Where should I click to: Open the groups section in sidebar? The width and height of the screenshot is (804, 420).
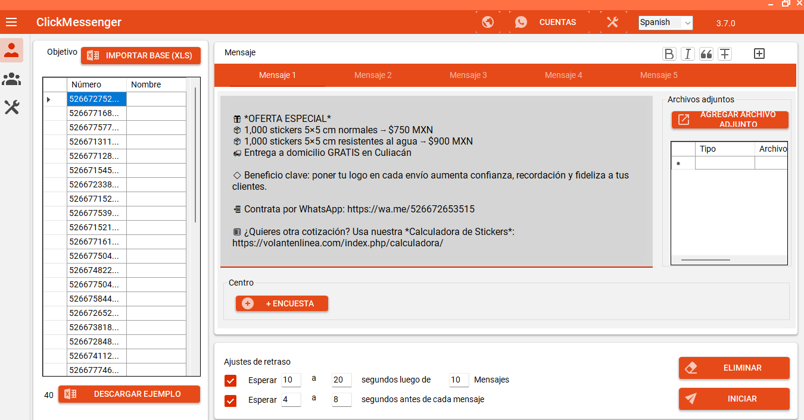[11, 79]
